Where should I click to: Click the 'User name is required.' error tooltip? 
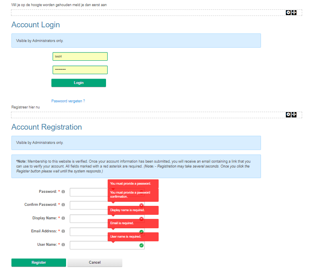point(133,237)
